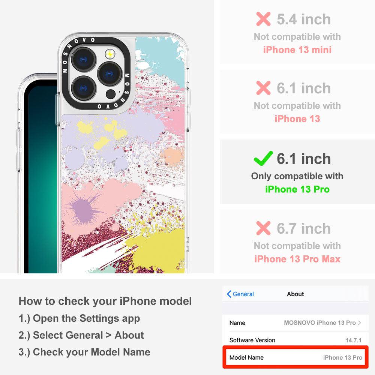Viewport: 375px width, 375px height.
Task: Click the green checkmark beside 6.1 inch
Action: pyautogui.click(x=263, y=158)
